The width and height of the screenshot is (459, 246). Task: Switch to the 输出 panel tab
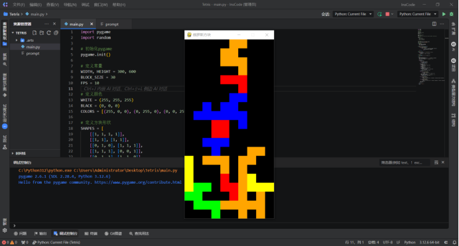pyautogui.click(x=40, y=233)
